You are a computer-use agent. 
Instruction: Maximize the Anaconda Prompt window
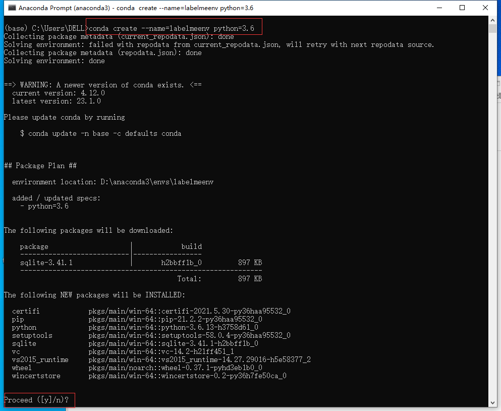(x=463, y=8)
